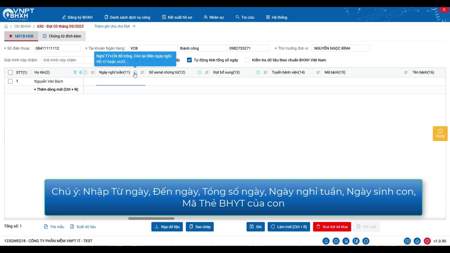This screenshot has width=450, height=253.
Task: Open the Tra cứu menu
Action: pyautogui.click(x=245, y=17)
